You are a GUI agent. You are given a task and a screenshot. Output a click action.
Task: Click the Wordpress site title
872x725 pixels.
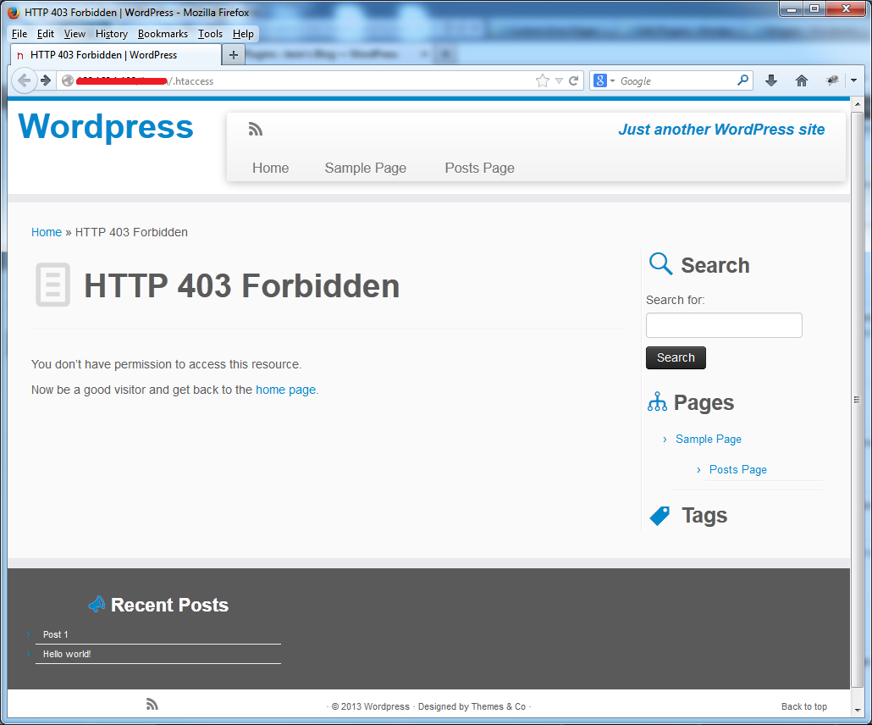[106, 127]
